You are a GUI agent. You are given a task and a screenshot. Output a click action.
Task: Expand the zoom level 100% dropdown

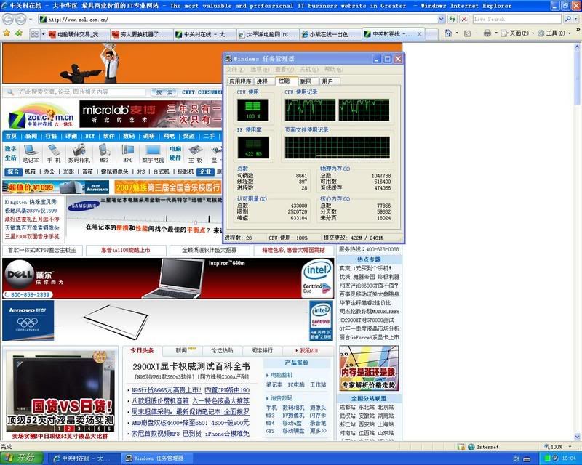coord(559,447)
